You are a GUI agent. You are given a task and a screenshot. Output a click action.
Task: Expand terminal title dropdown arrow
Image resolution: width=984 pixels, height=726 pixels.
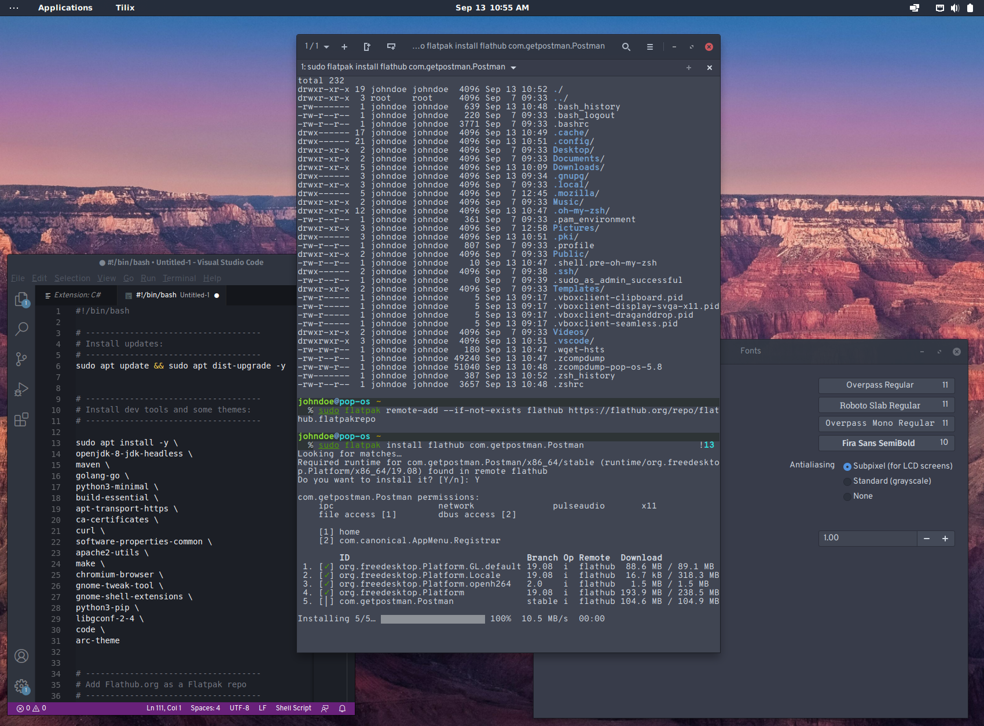coord(513,68)
